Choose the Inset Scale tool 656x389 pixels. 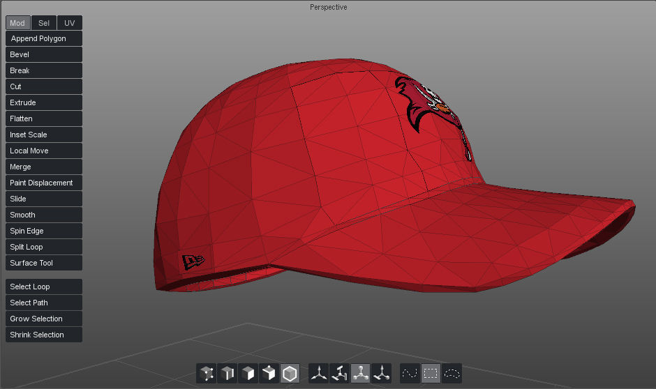pos(44,135)
